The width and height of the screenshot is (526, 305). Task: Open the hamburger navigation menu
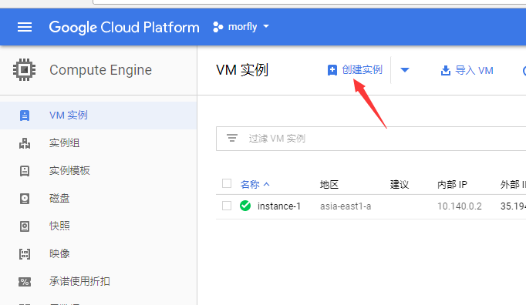(x=25, y=27)
